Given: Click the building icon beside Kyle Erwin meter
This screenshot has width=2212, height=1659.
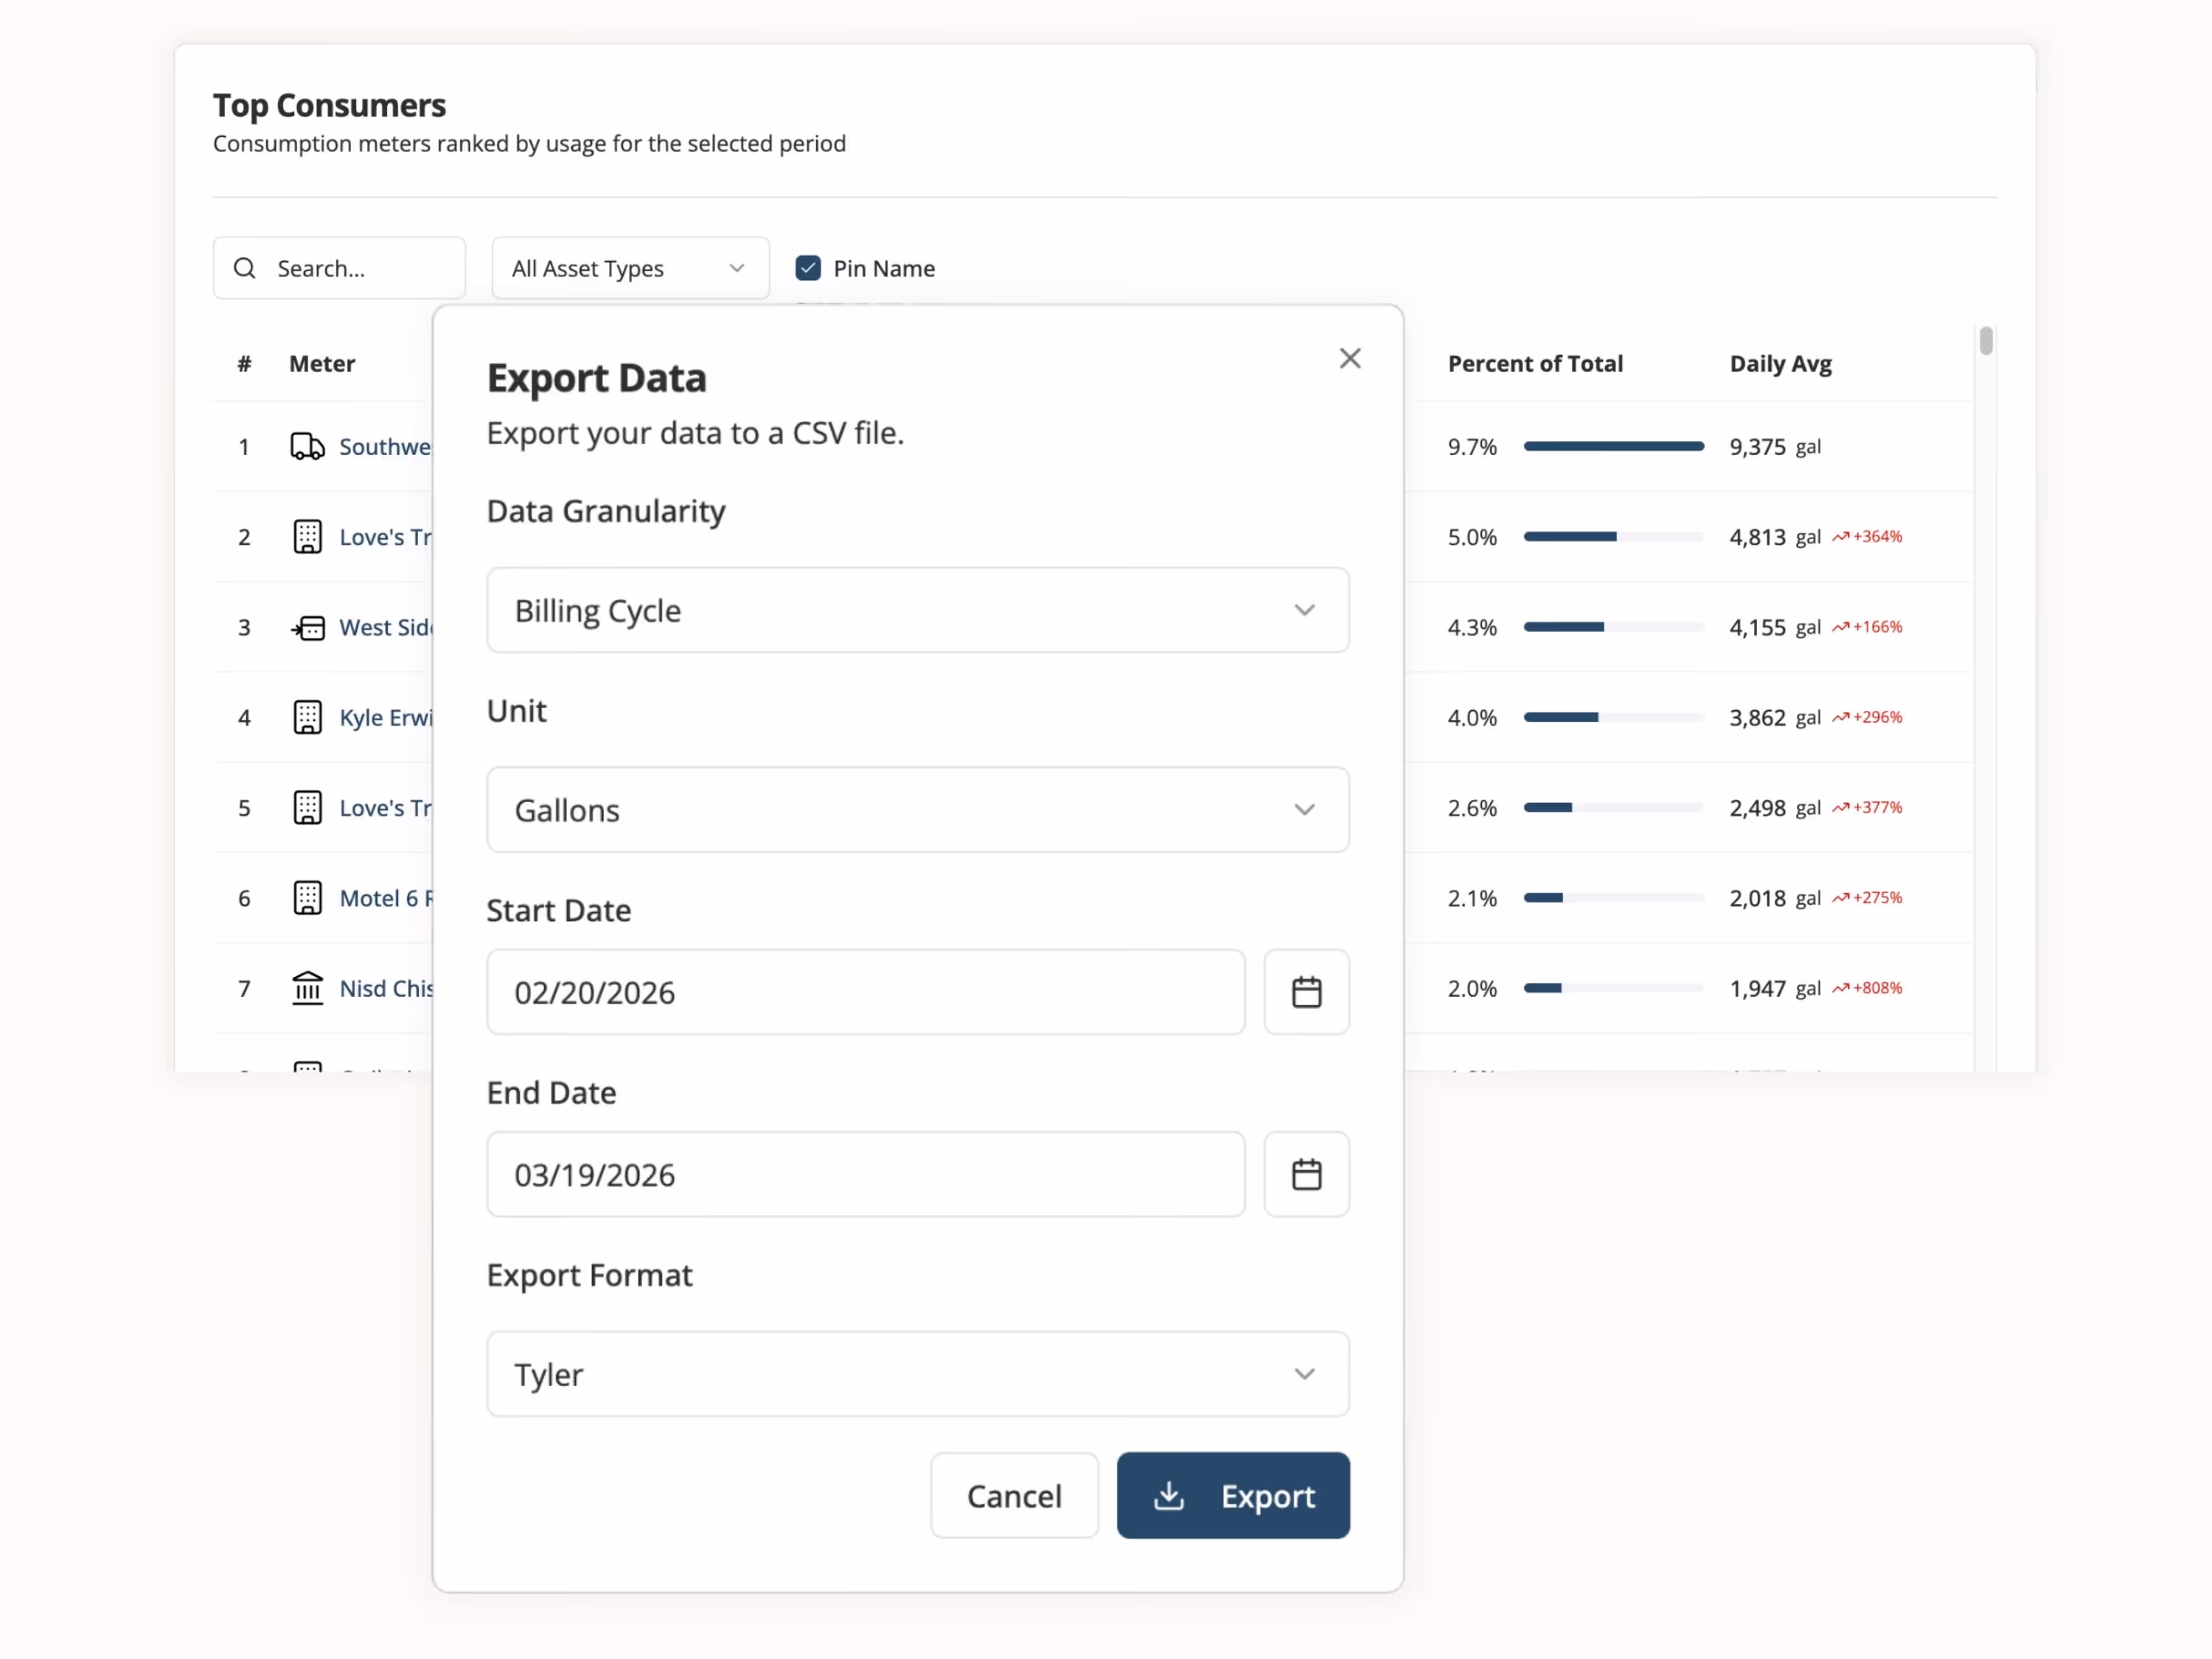Looking at the screenshot, I should point(308,718).
